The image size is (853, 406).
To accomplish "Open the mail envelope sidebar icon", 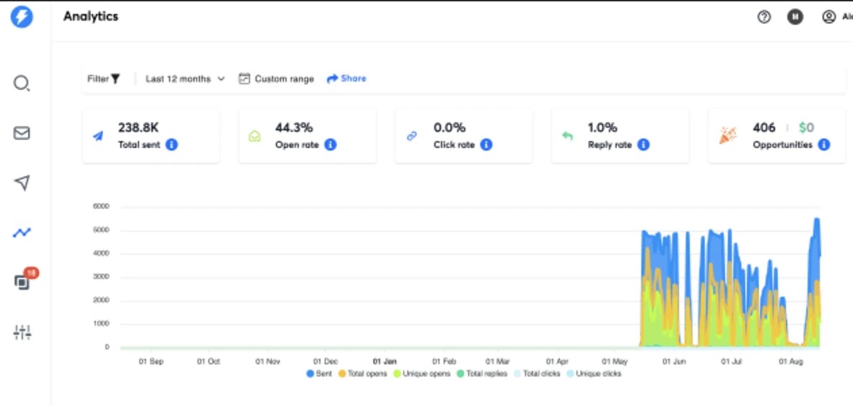I will [22, 133].
